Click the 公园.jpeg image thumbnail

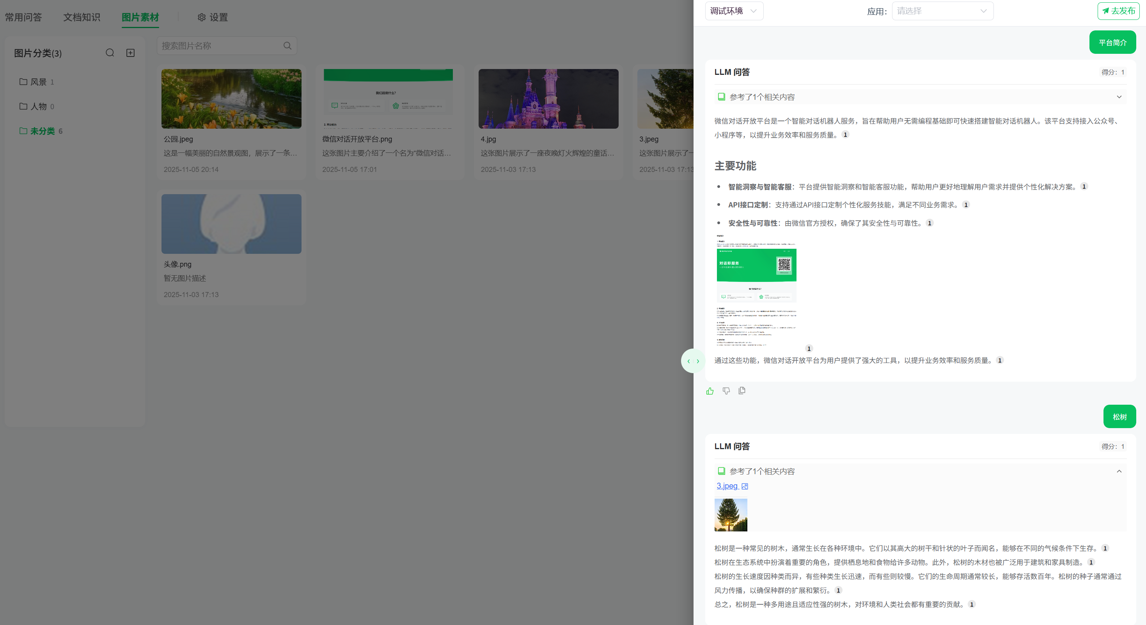[231, 98]
